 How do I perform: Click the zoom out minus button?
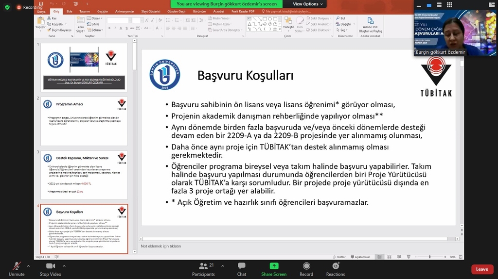point(415,257)
